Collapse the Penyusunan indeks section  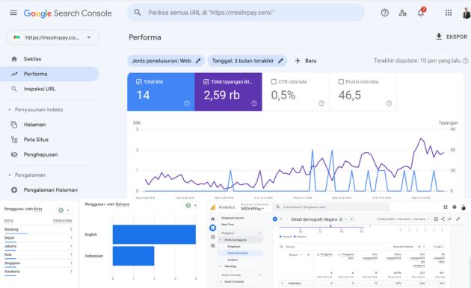[10, 110]
